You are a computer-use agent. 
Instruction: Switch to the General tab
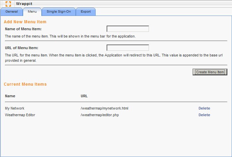click(x=12, y=12)
